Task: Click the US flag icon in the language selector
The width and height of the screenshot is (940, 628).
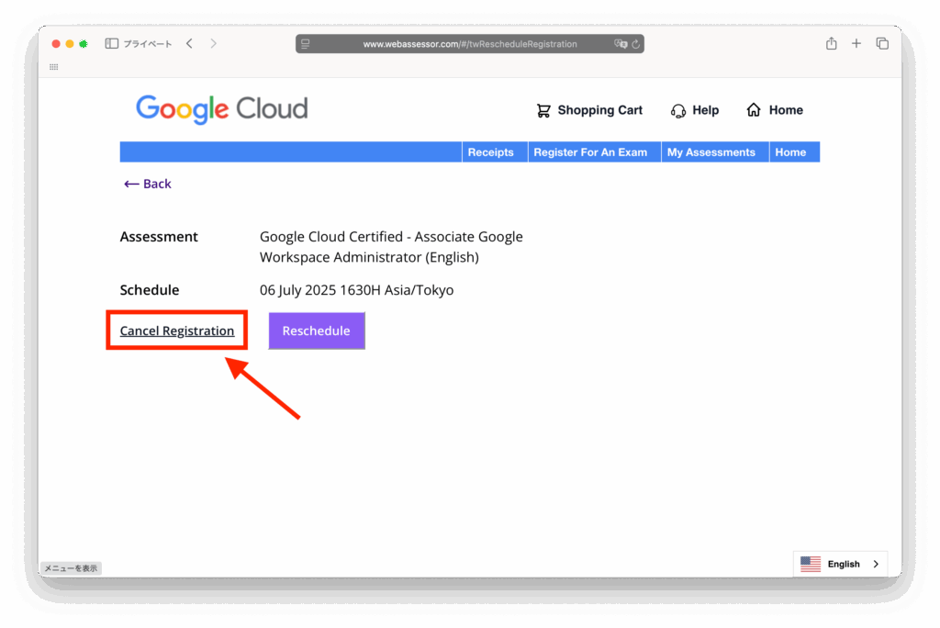Action: point(811,564)
